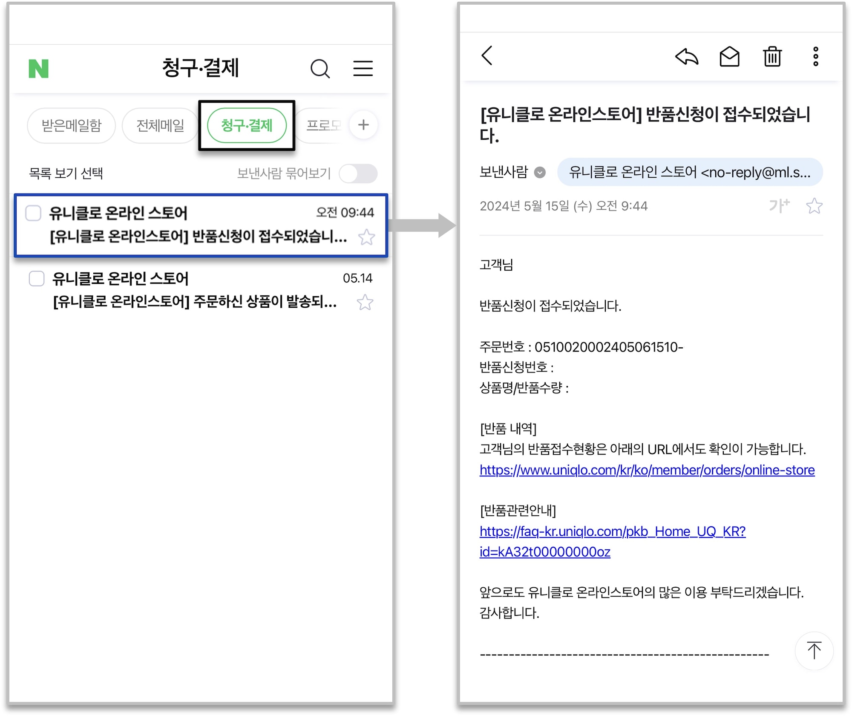Change font size with 가+ icon
Screen dimensions: 852x716
[x=779, y=205]
